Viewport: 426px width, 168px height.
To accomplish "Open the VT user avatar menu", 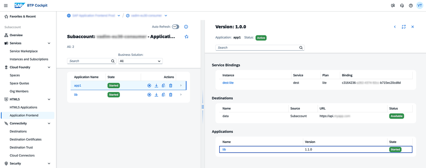I will pos(420,6).
